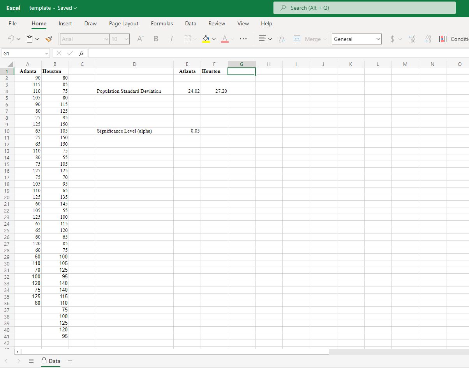Open the Page Layout tab
The width and height of the screenshot is (469, 368).
tap(124, 23)
